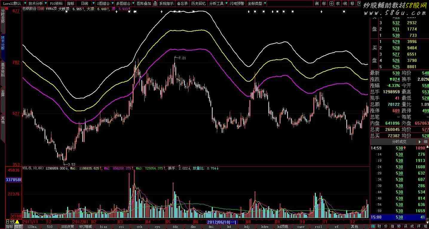This screenshot has width=429, height=229.
Task: Click the 3370588 volume axis label
Action: tap(14, 180)
